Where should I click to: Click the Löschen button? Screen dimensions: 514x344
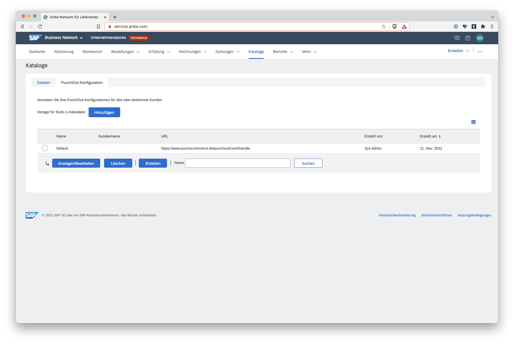tap(118, 163)
